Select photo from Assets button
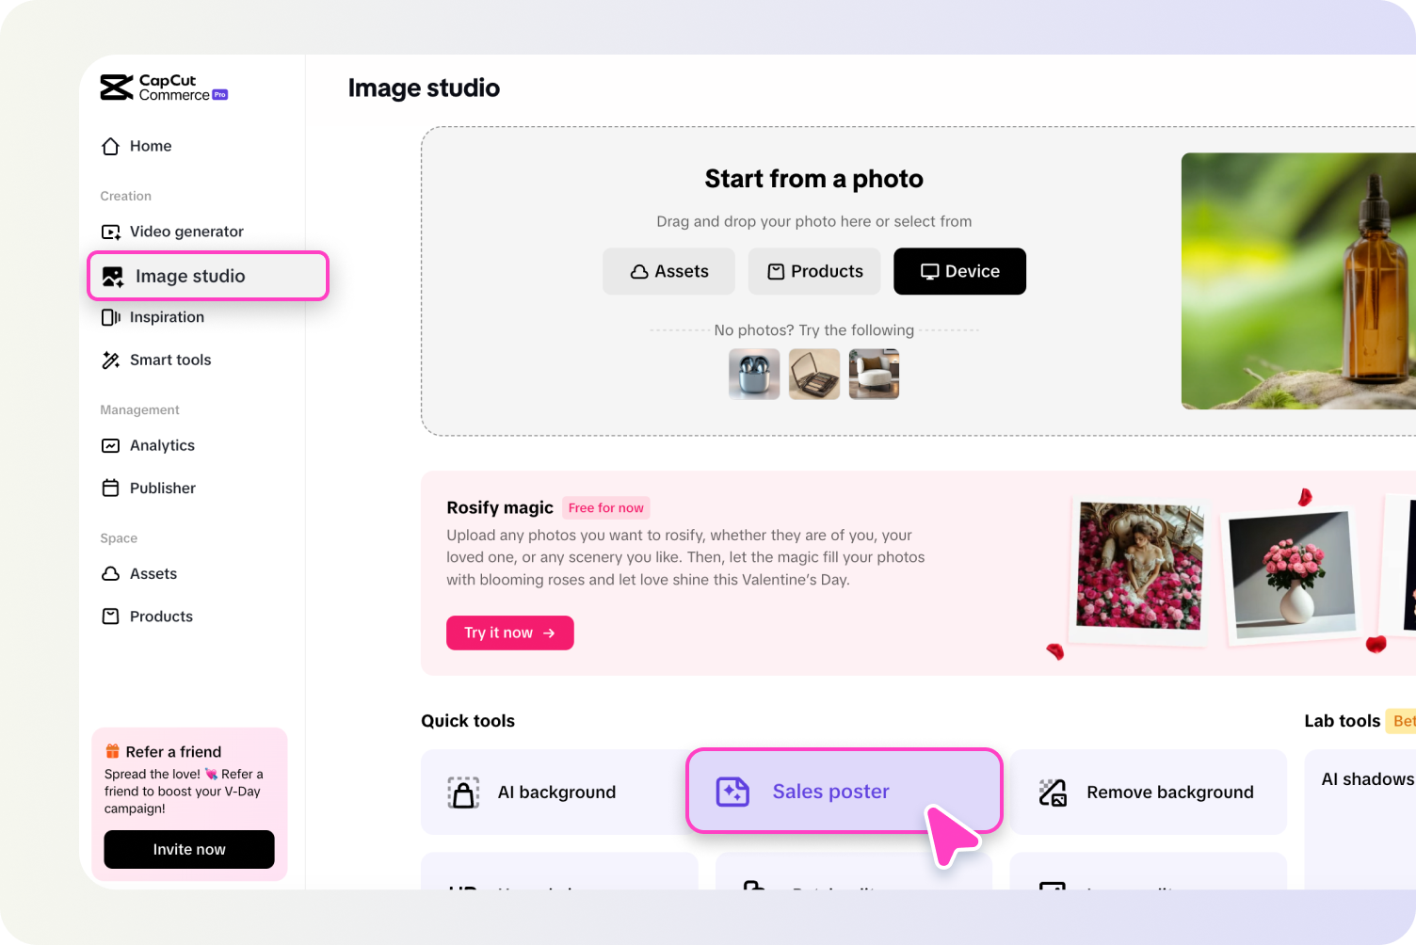 [668, 271]
